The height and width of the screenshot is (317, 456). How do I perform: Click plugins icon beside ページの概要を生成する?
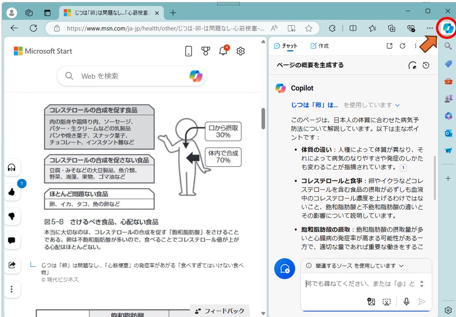click(x=413, y=65)
